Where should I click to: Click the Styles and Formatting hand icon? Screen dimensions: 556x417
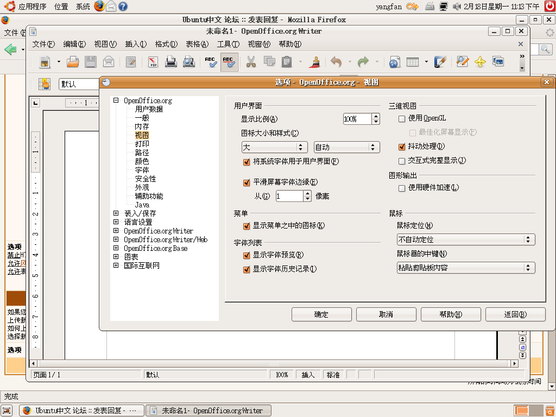click(x=45, y=84)
